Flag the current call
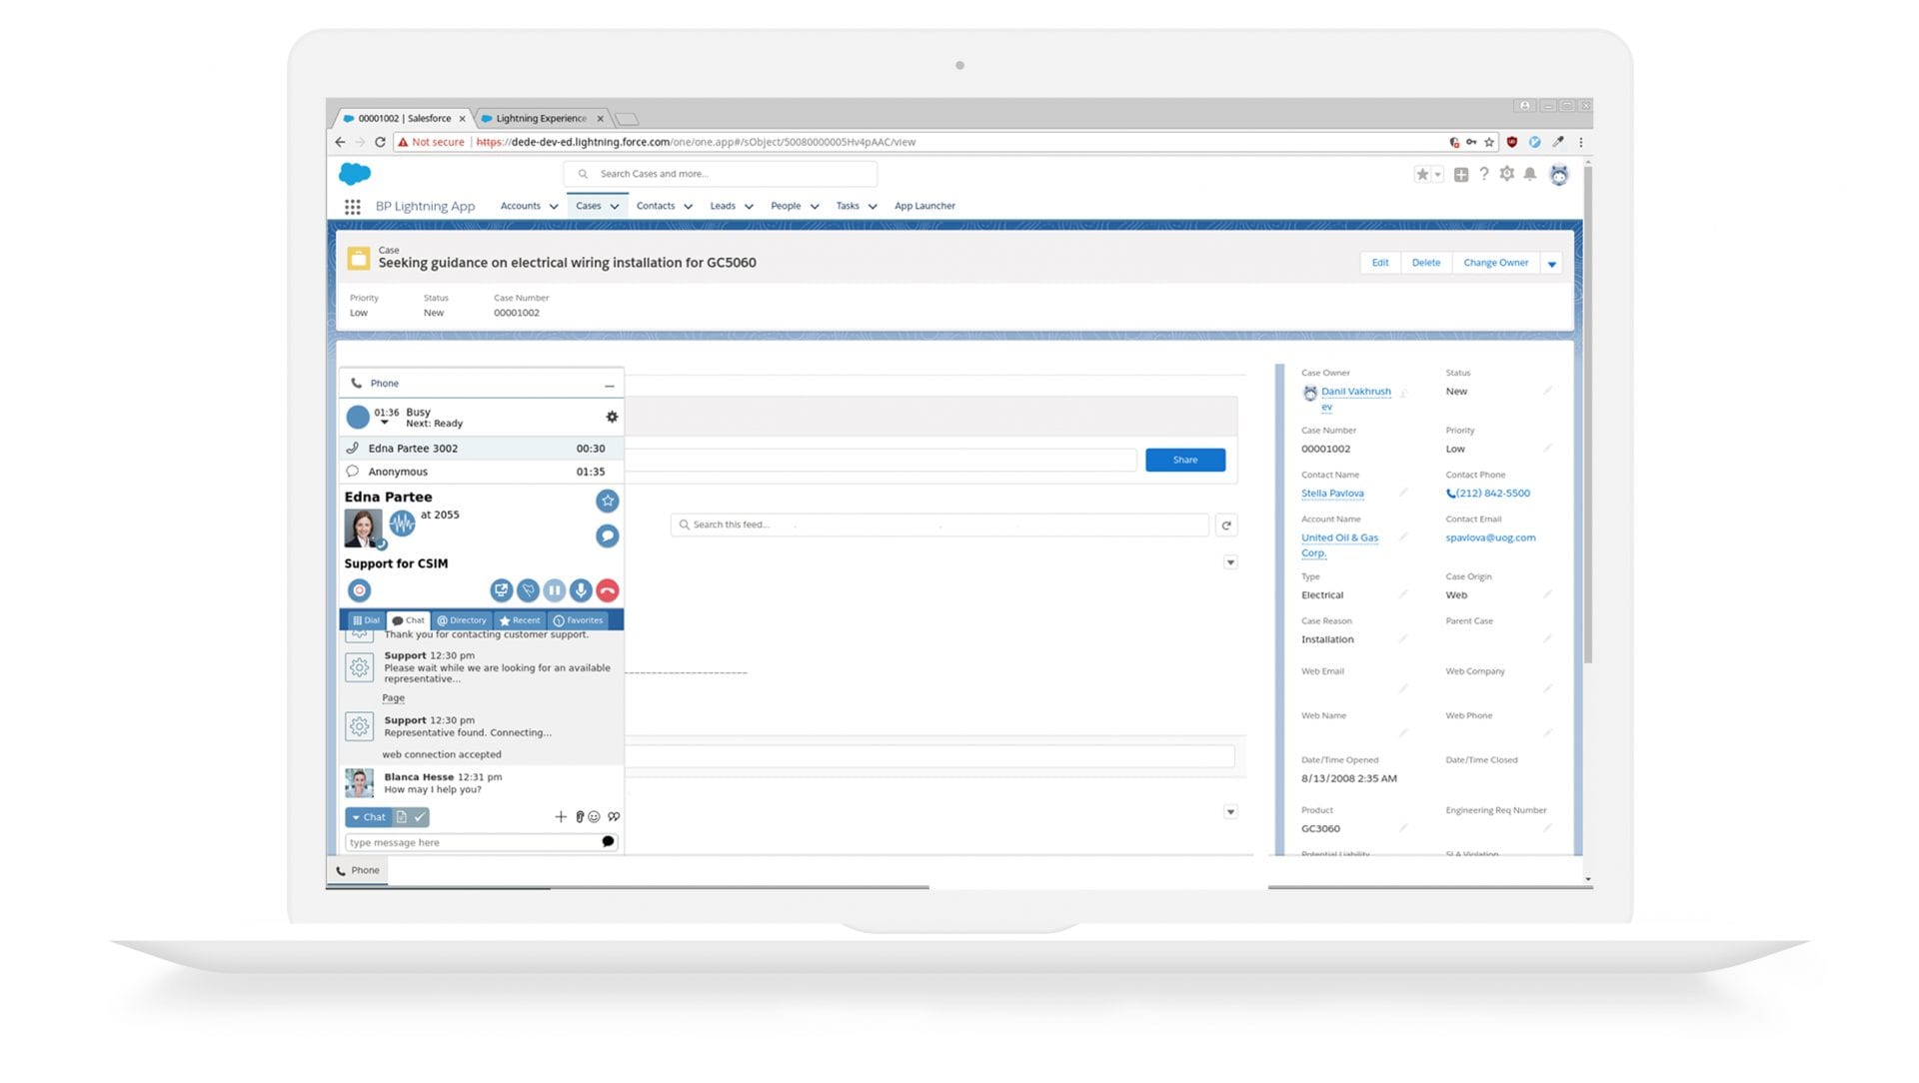 [x=528, y=590]
